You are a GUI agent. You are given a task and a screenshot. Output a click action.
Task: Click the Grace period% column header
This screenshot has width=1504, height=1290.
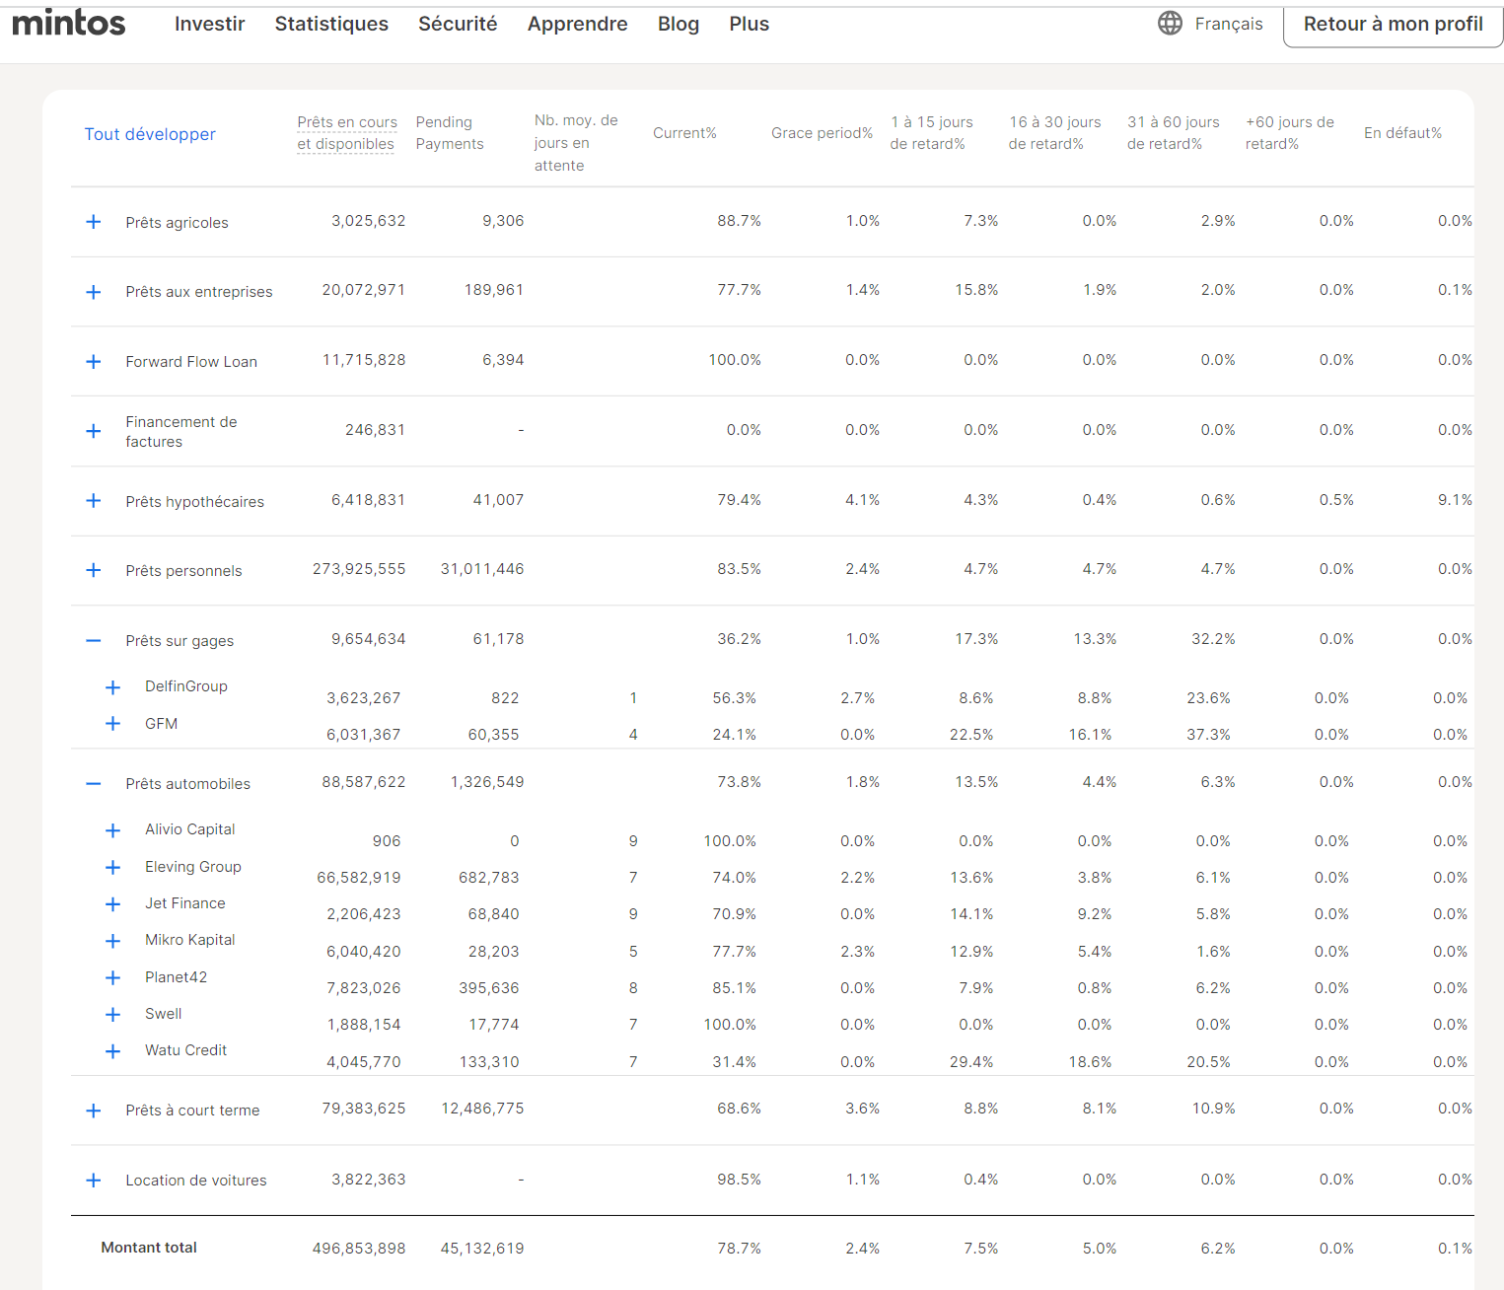point(823,133)
